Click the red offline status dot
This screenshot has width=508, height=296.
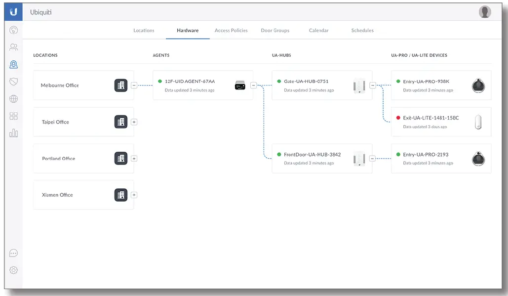coord(398,118)
